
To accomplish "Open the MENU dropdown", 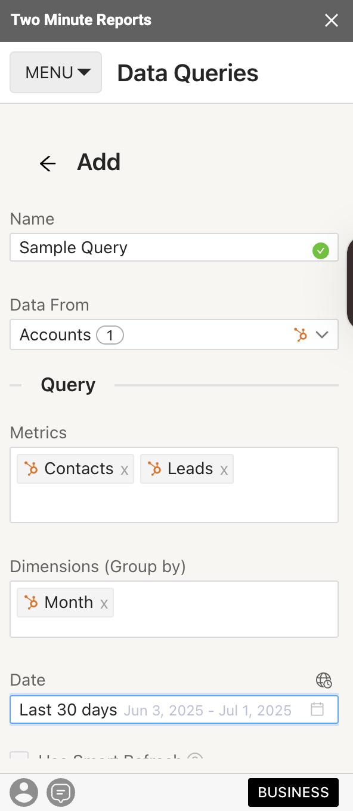I will (x=56, y=72).
